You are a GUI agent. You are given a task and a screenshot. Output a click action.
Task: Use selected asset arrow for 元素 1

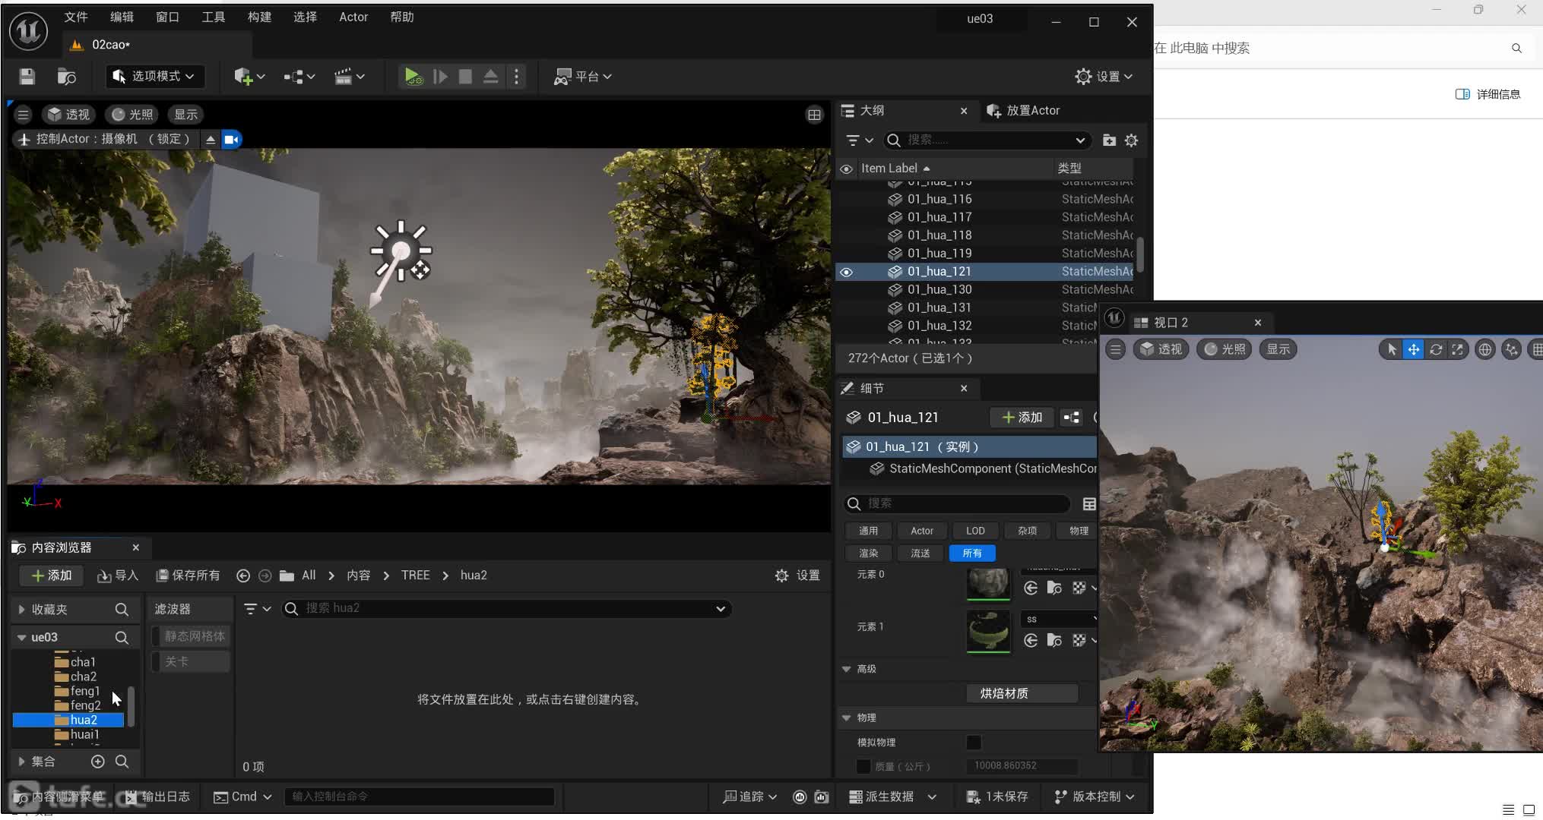point(1031,641)
